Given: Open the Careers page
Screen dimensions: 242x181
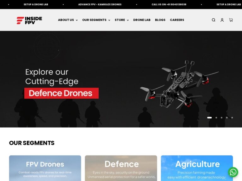Looking at the screenshot, I should (177, 20).
